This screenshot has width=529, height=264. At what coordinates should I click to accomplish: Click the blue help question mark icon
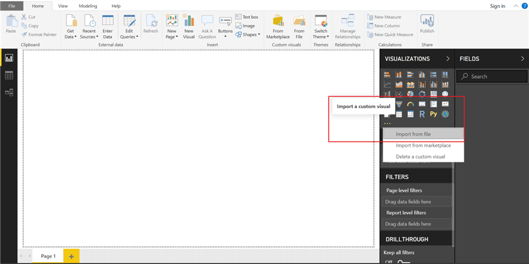525,6
